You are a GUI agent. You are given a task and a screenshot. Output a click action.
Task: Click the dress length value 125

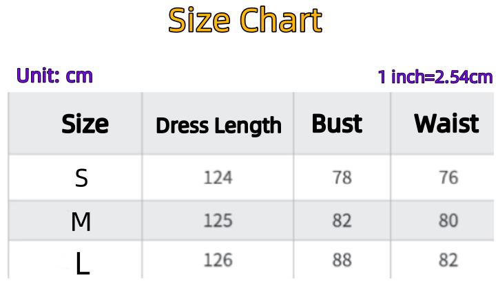tap(218, 221)
